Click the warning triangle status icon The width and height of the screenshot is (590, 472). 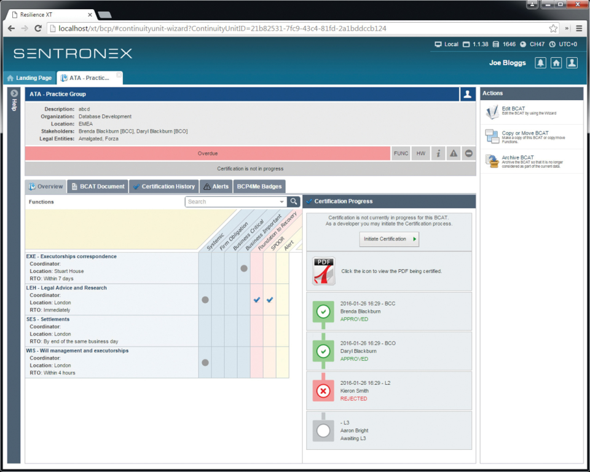[x=454, y=154]
